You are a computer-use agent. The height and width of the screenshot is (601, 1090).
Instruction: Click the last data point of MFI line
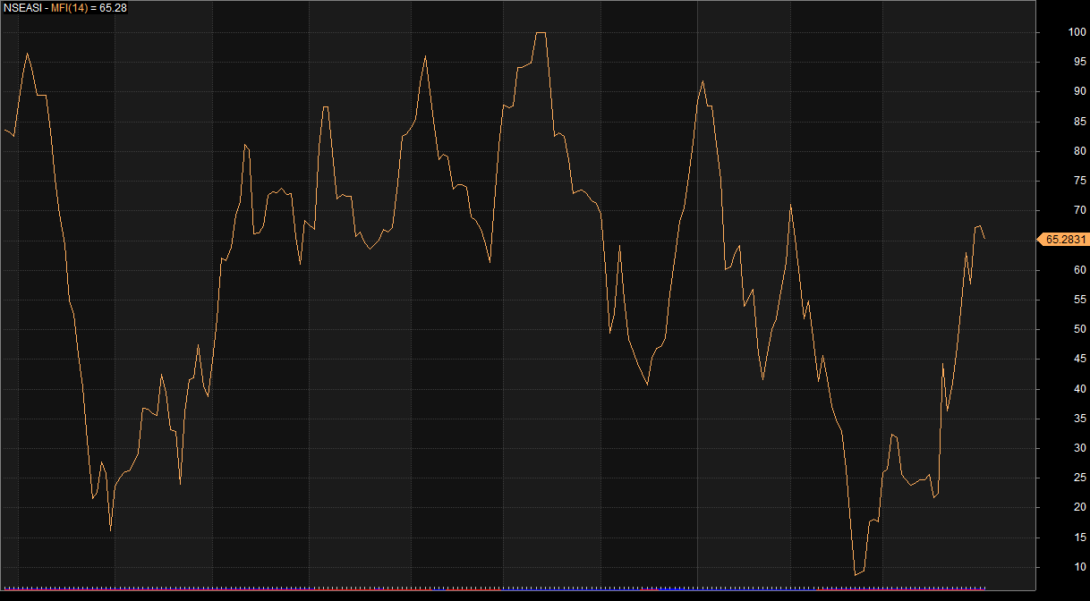tap(984, 239)
